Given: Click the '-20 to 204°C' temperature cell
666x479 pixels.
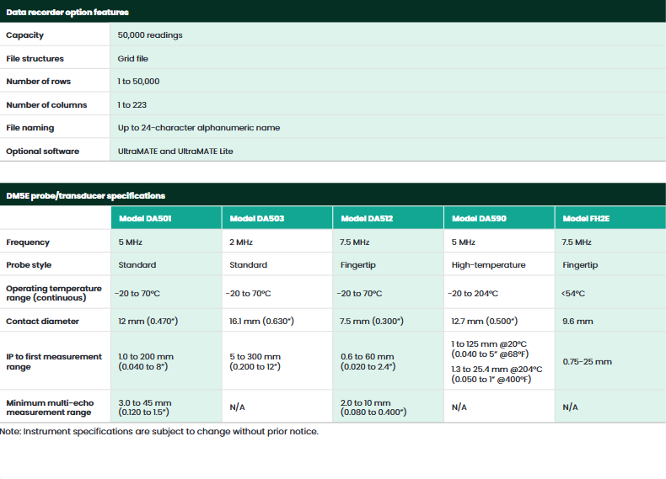Looking at the screenshot, I should pyautogui.click(x=475, y=294).
